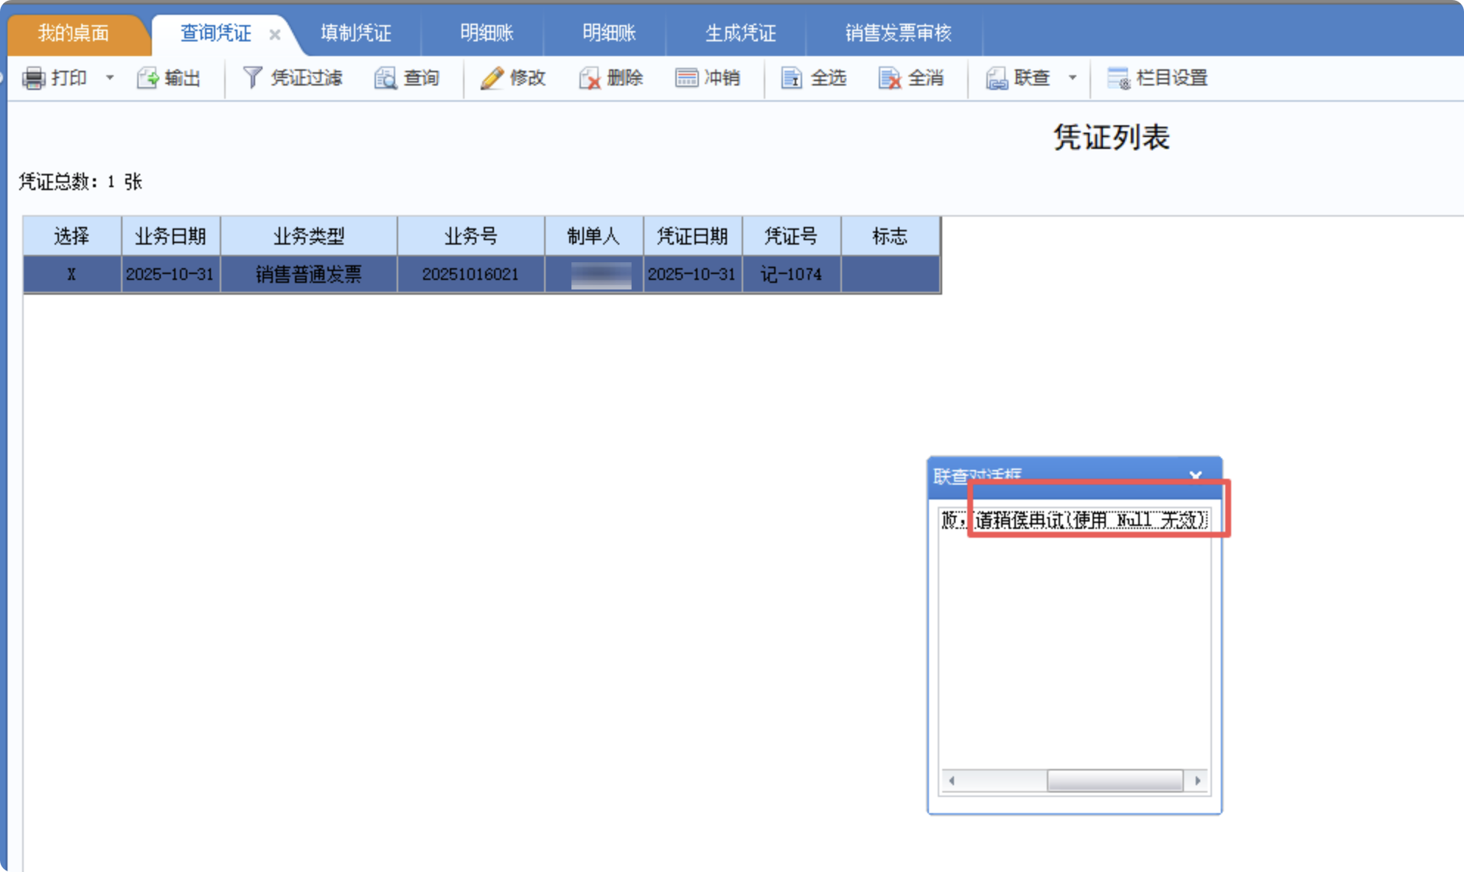
Task: Click the Delete (删除) toolbar icon
Action: [590, 78]
